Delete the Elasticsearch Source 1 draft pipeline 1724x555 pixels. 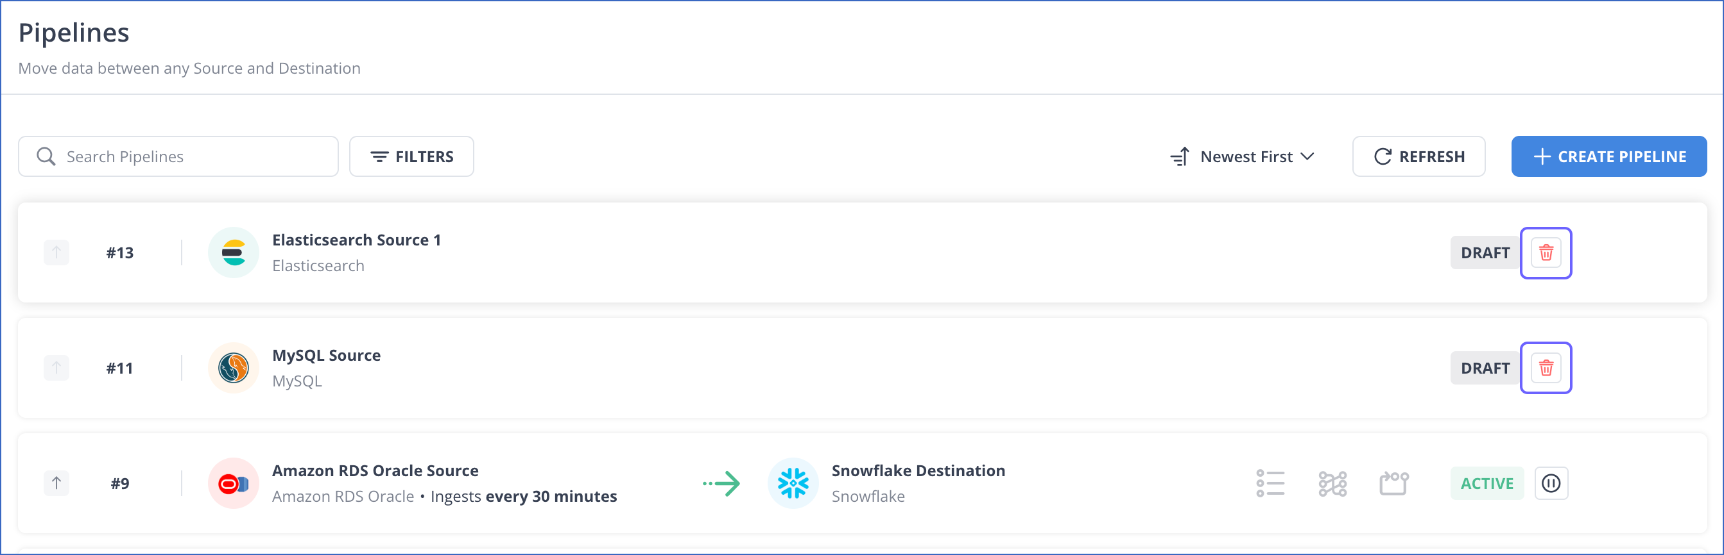click(1546, 253)
